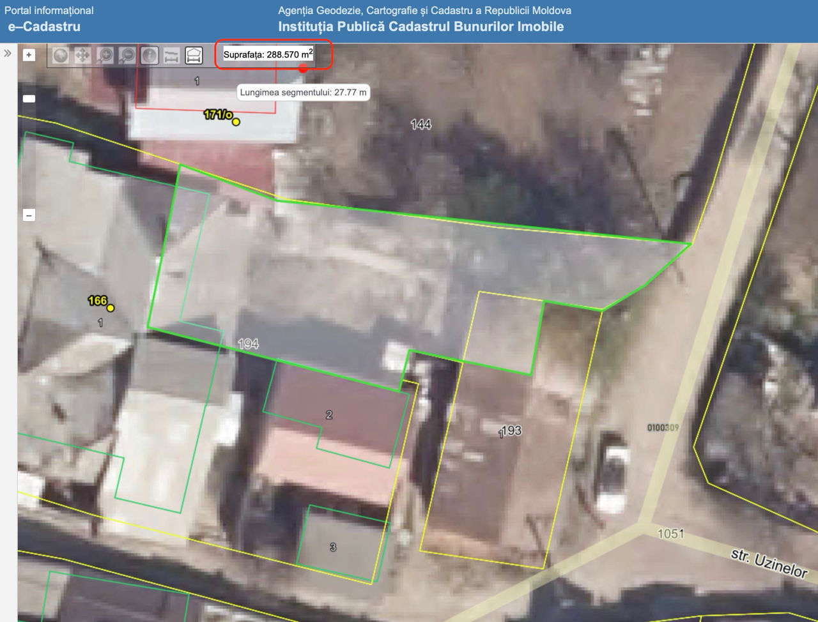
Task: Toggle the measure area tool
Action: click(x=194, y=56)
